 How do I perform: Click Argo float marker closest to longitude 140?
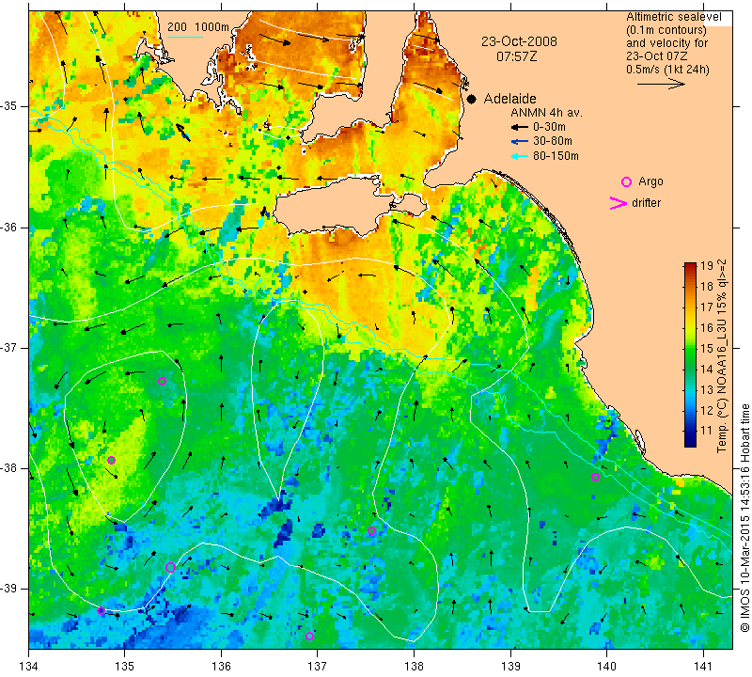[595, 477]
